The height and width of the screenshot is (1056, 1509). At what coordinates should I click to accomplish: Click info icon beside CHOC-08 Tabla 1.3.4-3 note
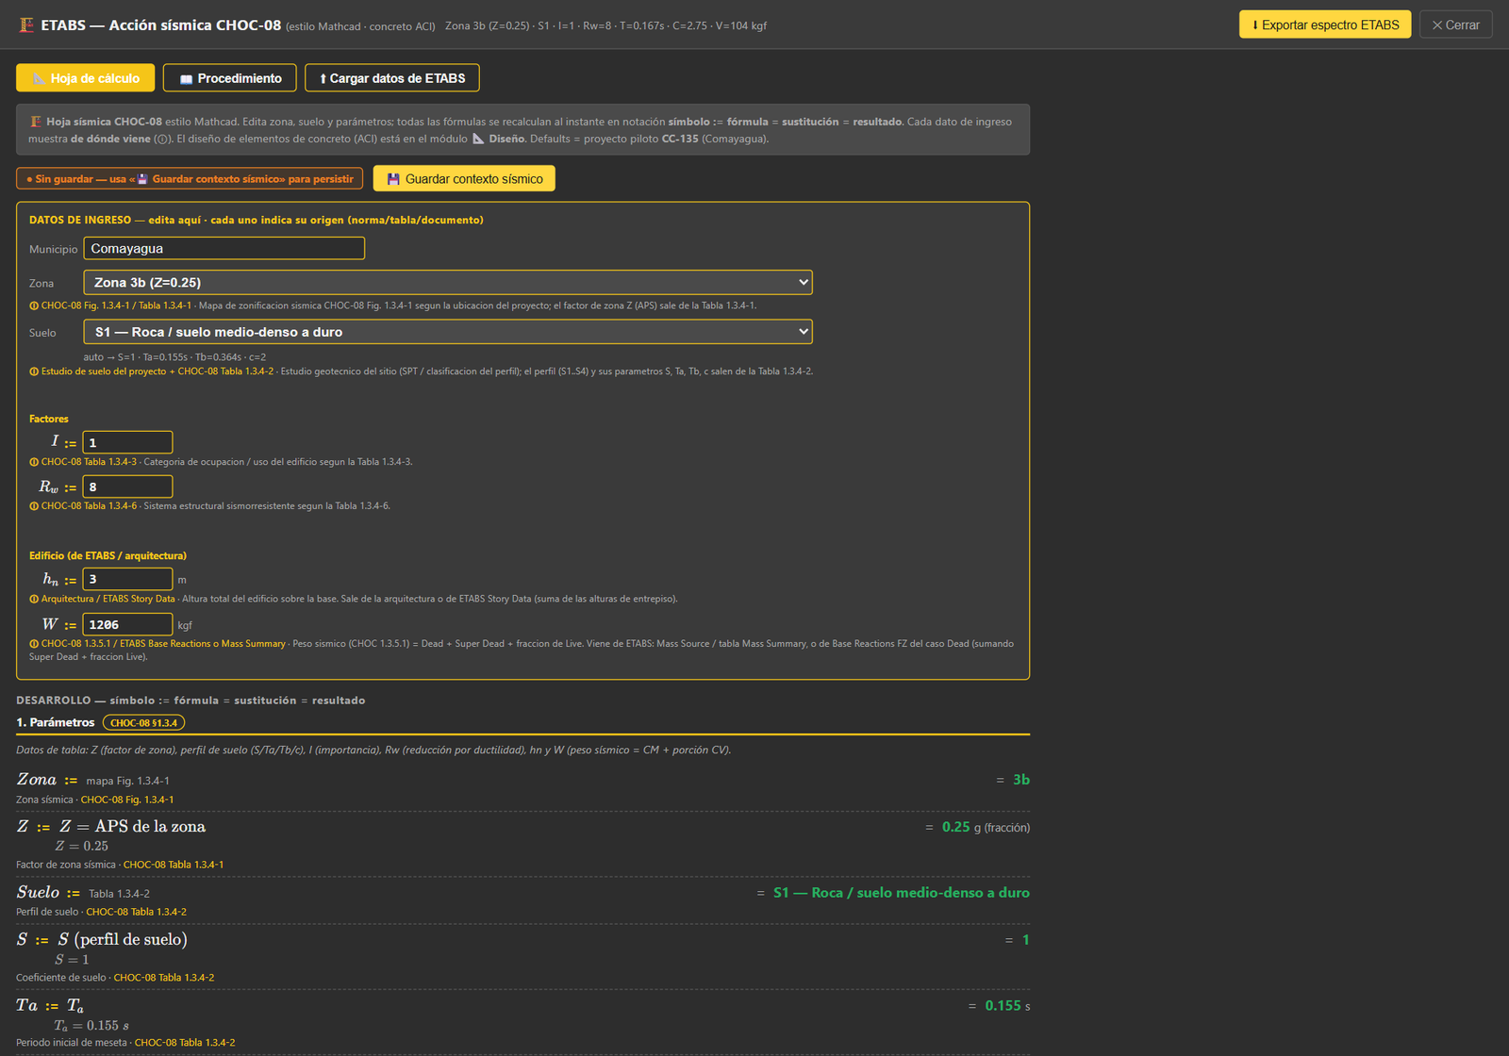point(34,462)
